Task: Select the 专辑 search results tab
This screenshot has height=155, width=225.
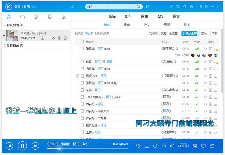Action: (166, 25)
